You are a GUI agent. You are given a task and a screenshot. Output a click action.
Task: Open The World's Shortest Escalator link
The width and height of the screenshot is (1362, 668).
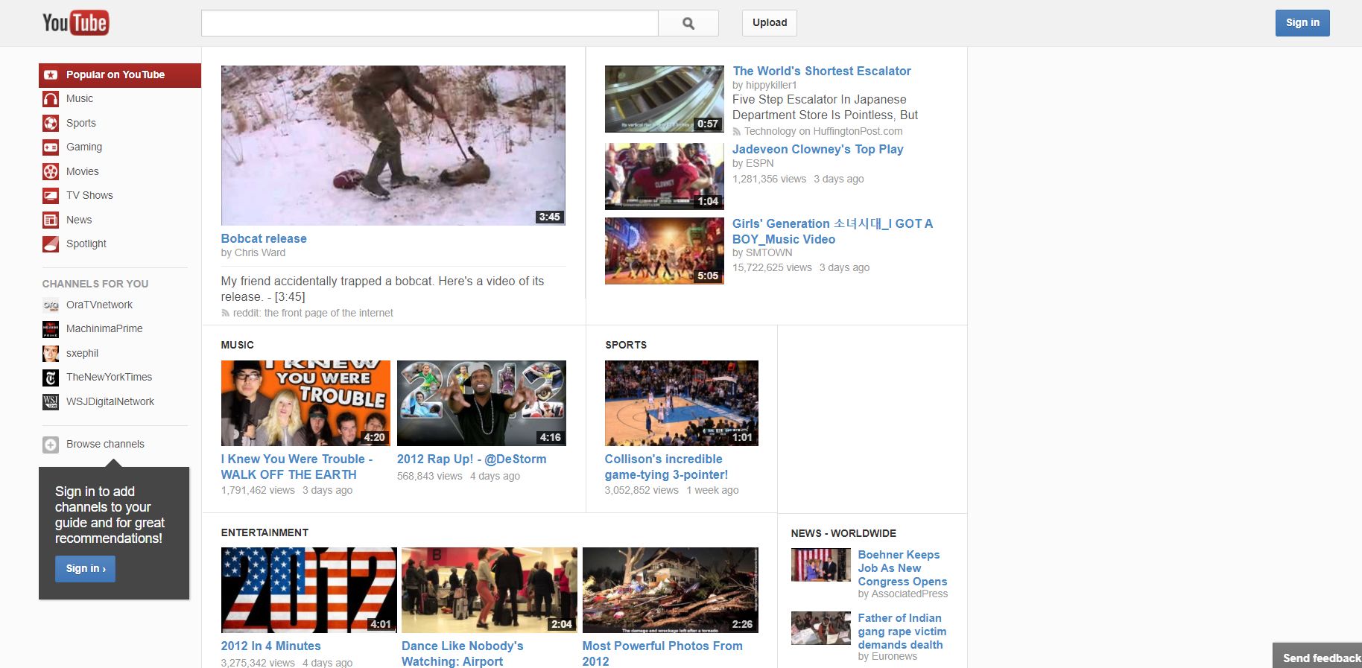tap(822, 71)
